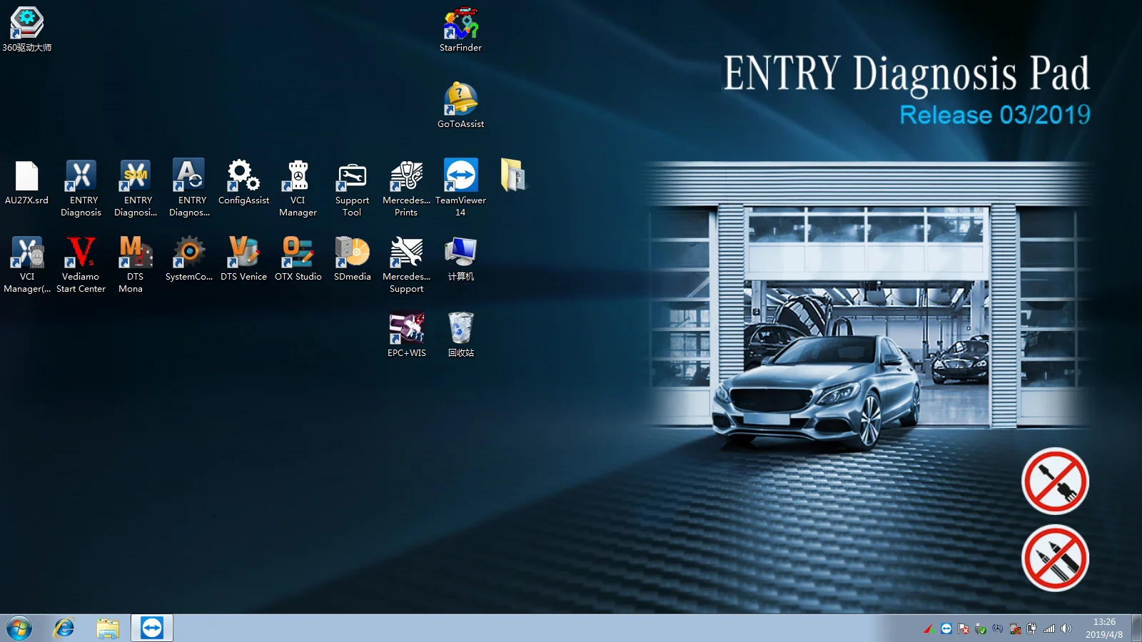Launch Vediamo Start Center

tap(81, 265)
